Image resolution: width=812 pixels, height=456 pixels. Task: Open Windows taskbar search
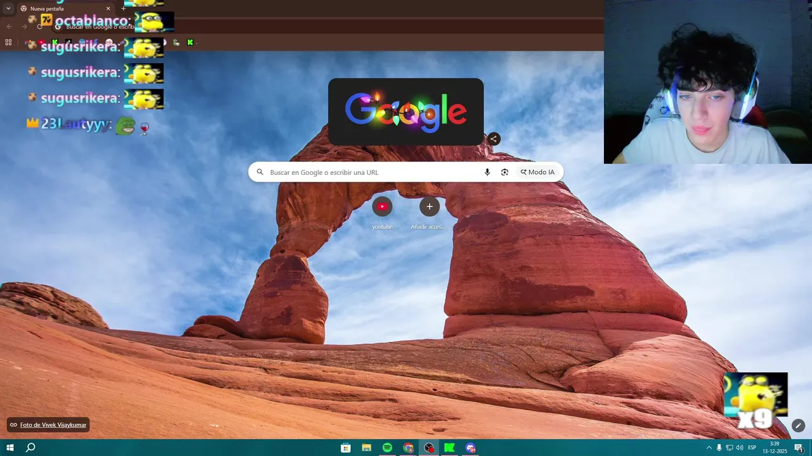(x=30, y=448)
